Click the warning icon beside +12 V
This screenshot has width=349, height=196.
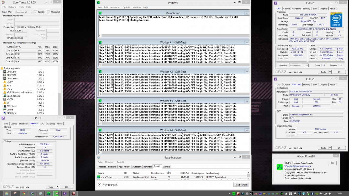pos(5,89)
